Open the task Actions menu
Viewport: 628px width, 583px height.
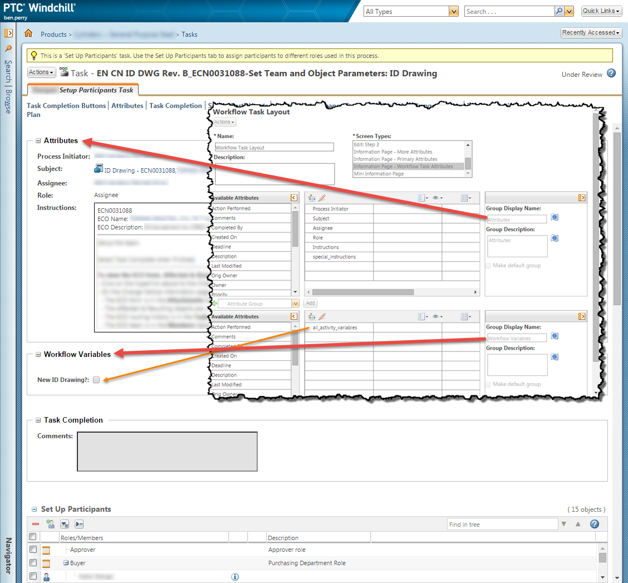(x=41, y=72)
